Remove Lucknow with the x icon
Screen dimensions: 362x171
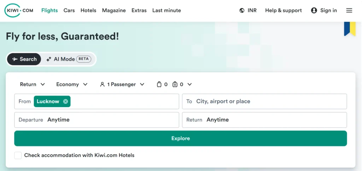coord(65,102)
